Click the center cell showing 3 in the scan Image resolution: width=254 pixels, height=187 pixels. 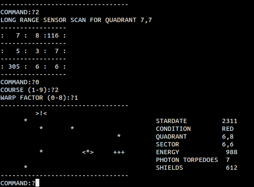pos(37,51)
